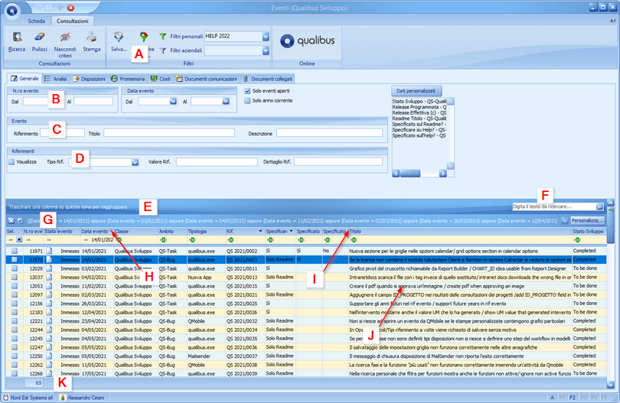Click the user icon beside Alessandro Ciriani
Screen dimensions: 620x403
point(63,398)
